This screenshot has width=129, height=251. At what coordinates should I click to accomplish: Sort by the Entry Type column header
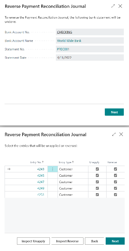tap(66, 162)
